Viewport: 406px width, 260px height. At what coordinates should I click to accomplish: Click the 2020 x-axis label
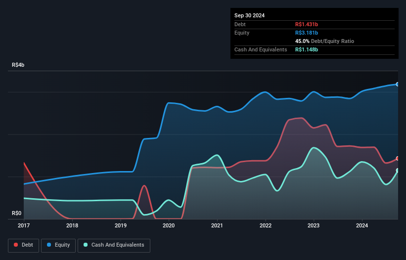169,225
